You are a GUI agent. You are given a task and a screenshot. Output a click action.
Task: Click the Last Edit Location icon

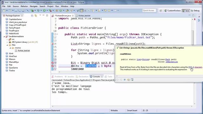coord(105,10)
